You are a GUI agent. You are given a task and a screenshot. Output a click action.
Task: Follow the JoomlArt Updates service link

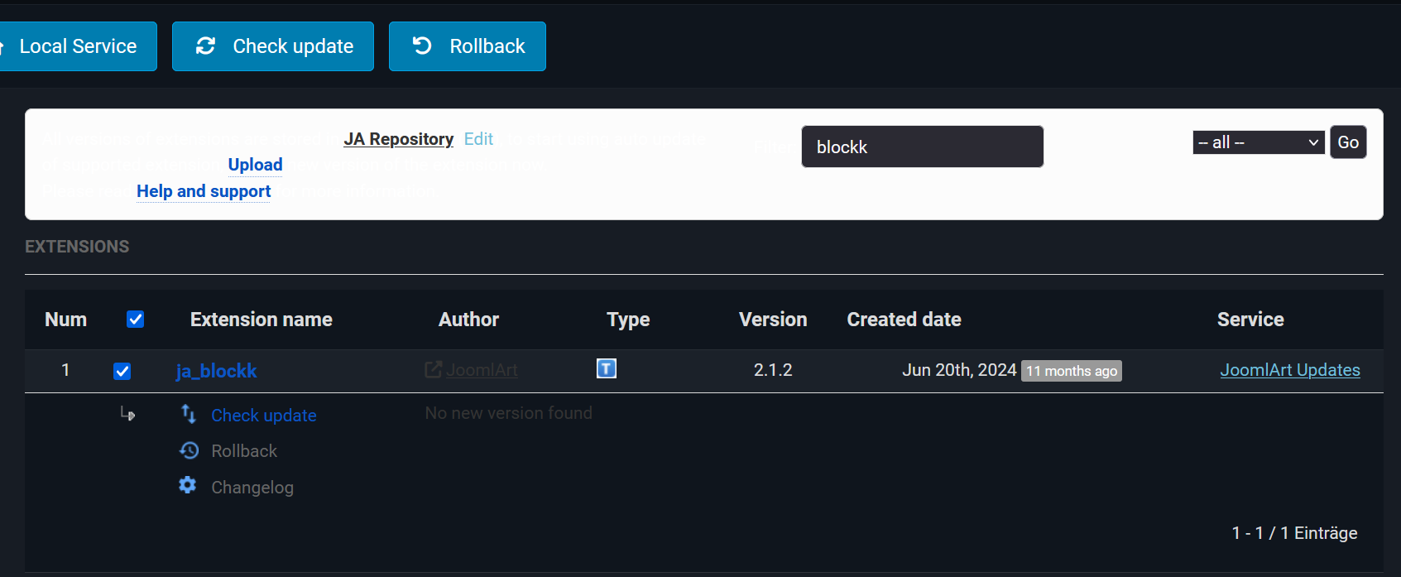(1289, 370)
